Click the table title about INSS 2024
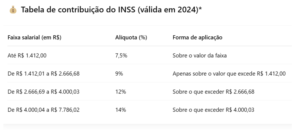Image resolution: width=301 pixels, height=131 pixels. pyautogui.click(x=112, y=10)
